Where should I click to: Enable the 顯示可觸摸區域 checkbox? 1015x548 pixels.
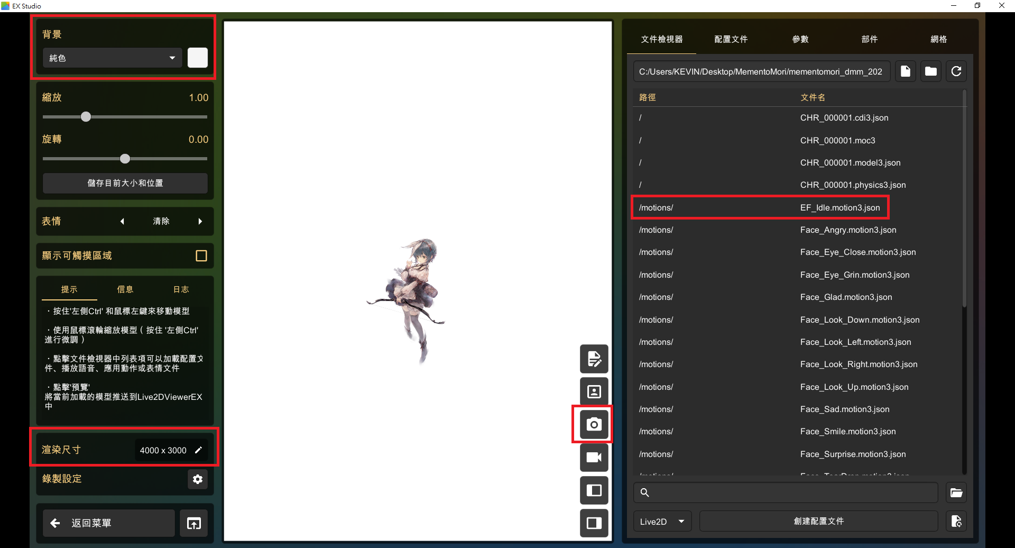(201, 256)
